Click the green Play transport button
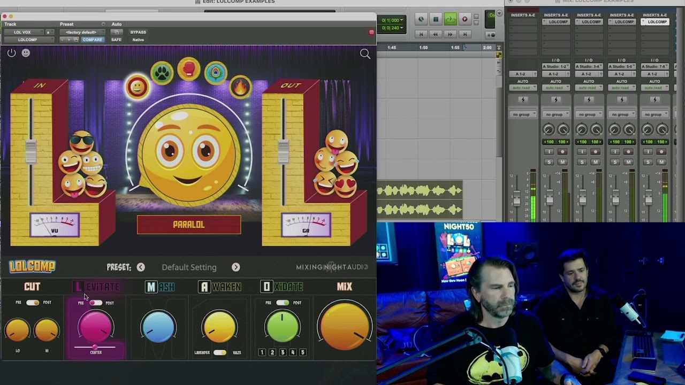This screenshot has height=385, width=685. (x=451, y=19)
